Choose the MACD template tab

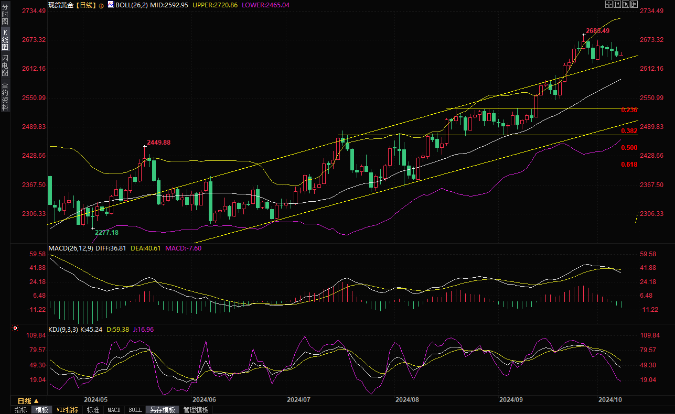click(114, 410)
